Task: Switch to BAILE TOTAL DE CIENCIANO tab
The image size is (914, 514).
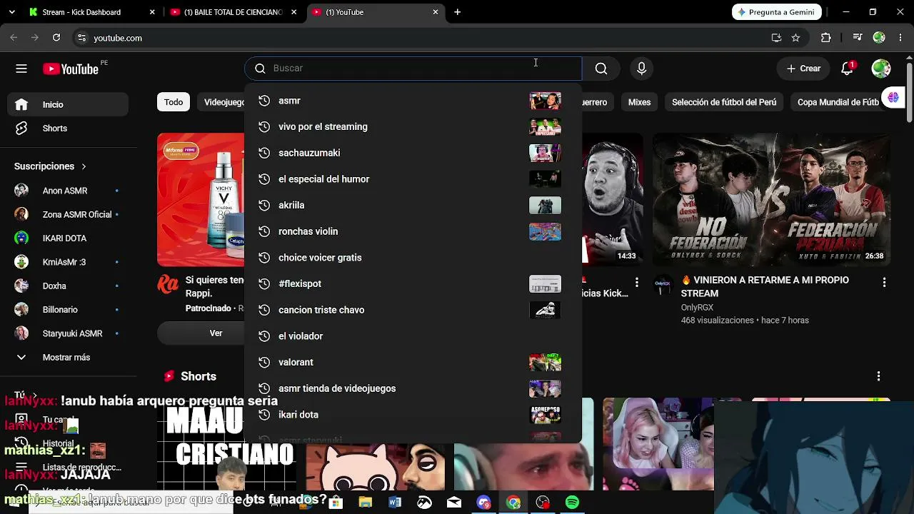Action: click(233, 12)
